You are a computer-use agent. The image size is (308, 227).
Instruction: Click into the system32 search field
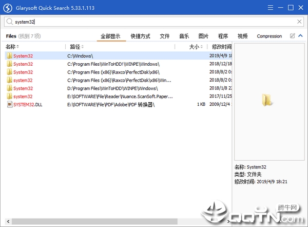pyautogui.click(x=153, y=22)
